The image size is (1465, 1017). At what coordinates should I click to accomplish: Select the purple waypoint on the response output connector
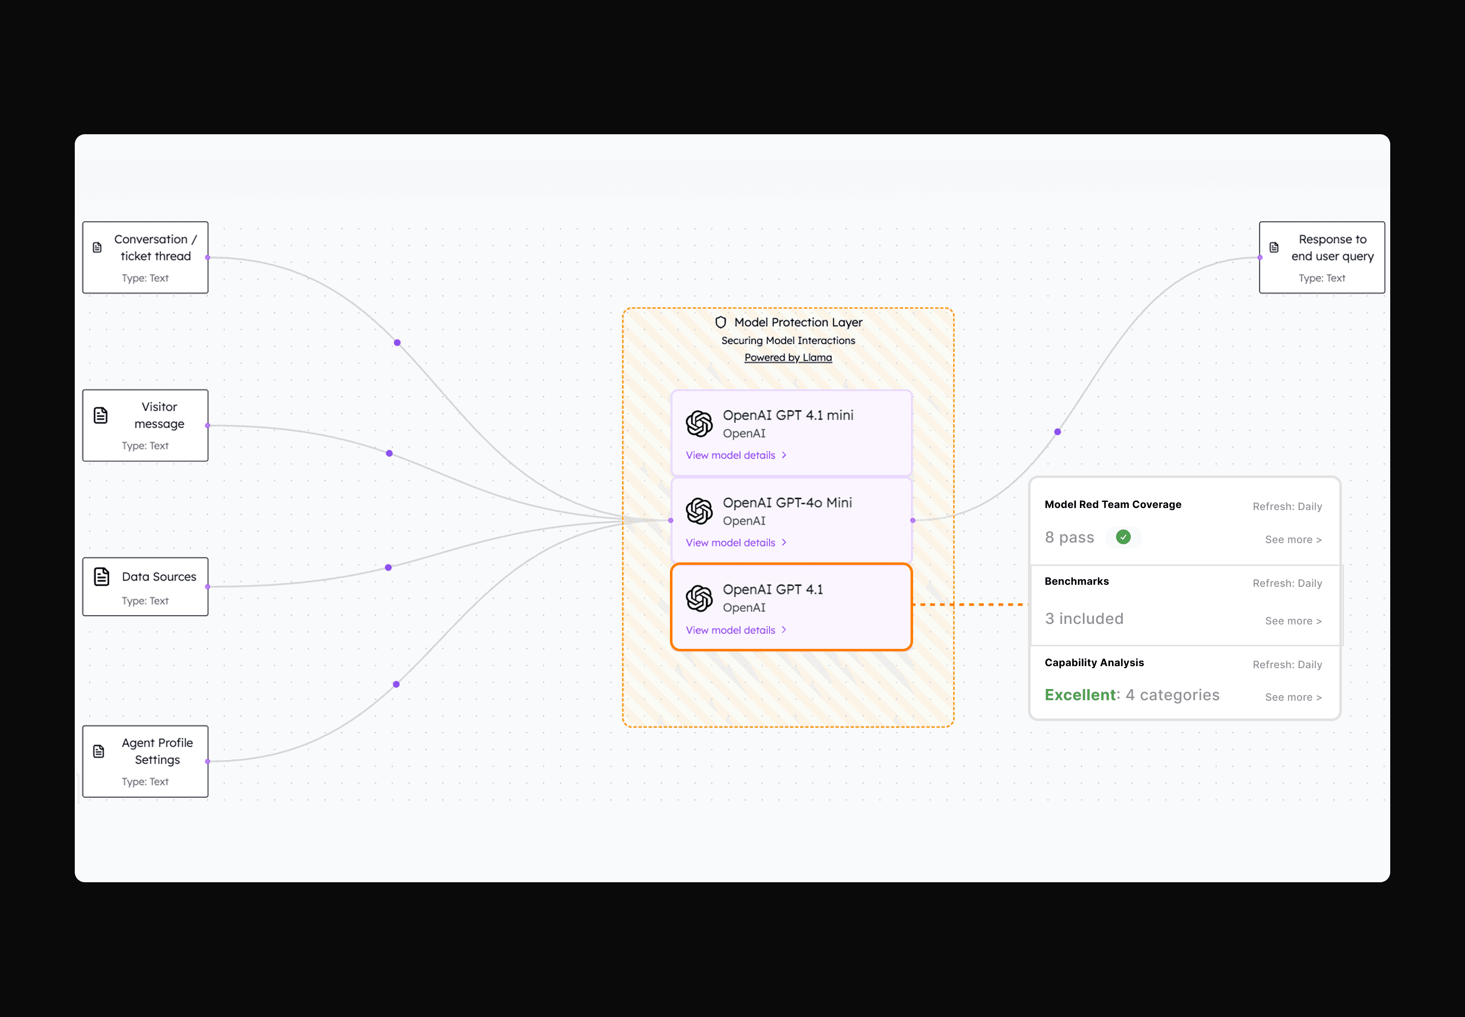click(x=1058, y=432)
